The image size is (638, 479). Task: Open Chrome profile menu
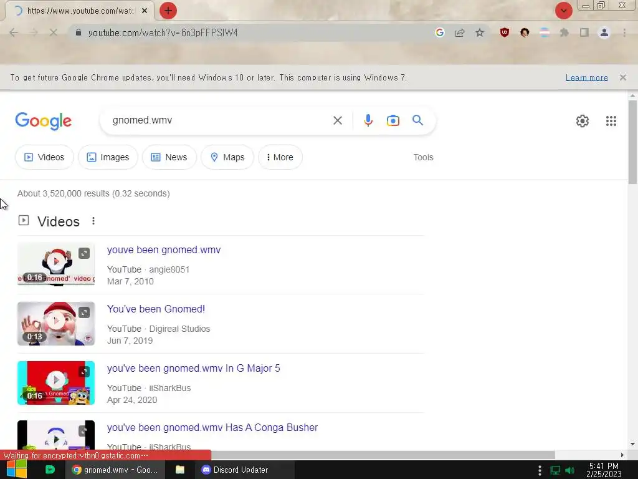point(604,32)
